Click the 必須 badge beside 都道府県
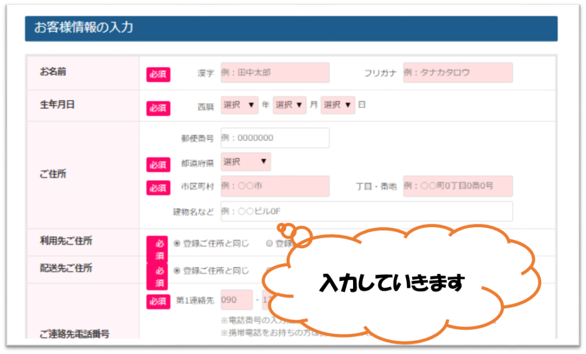 pyautogui.click(x=157, y=162)
